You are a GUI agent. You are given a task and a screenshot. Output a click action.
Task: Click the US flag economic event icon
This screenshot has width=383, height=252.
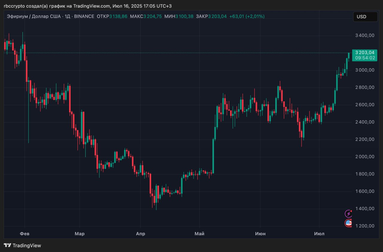click(349, 223)
